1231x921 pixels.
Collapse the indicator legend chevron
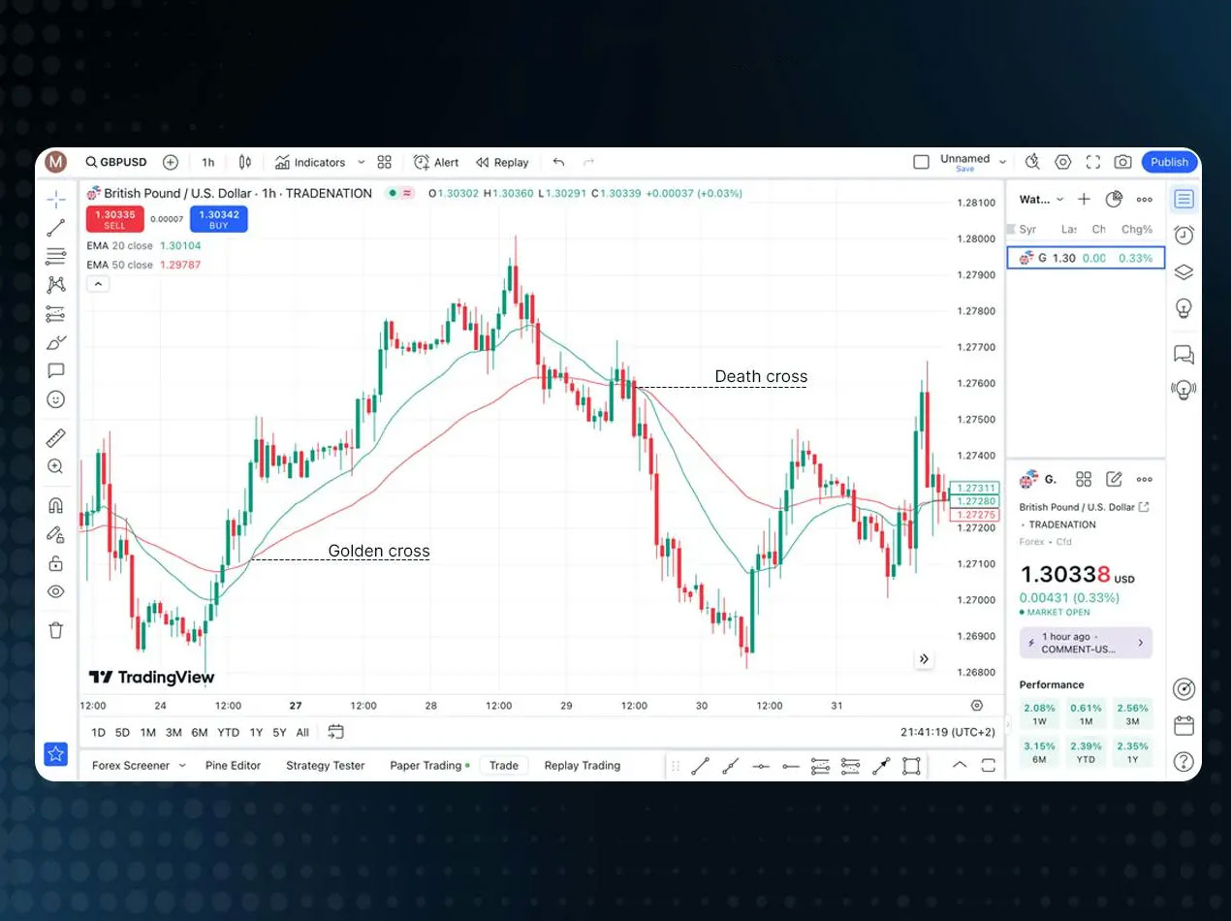[98, 284]
